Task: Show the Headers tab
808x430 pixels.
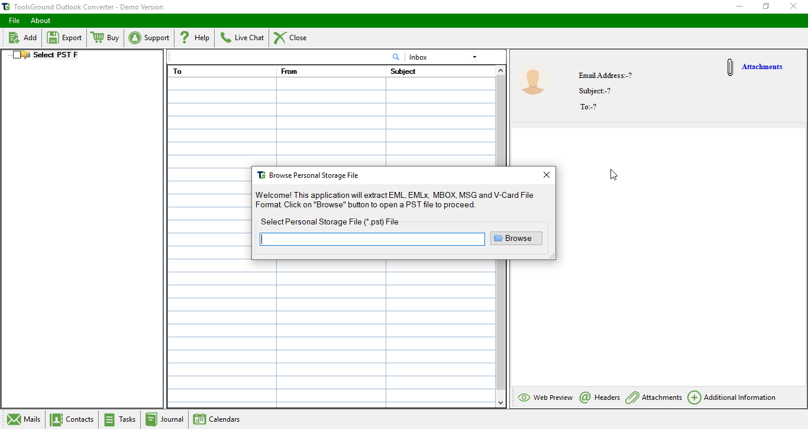Action: tap(600, 398)
